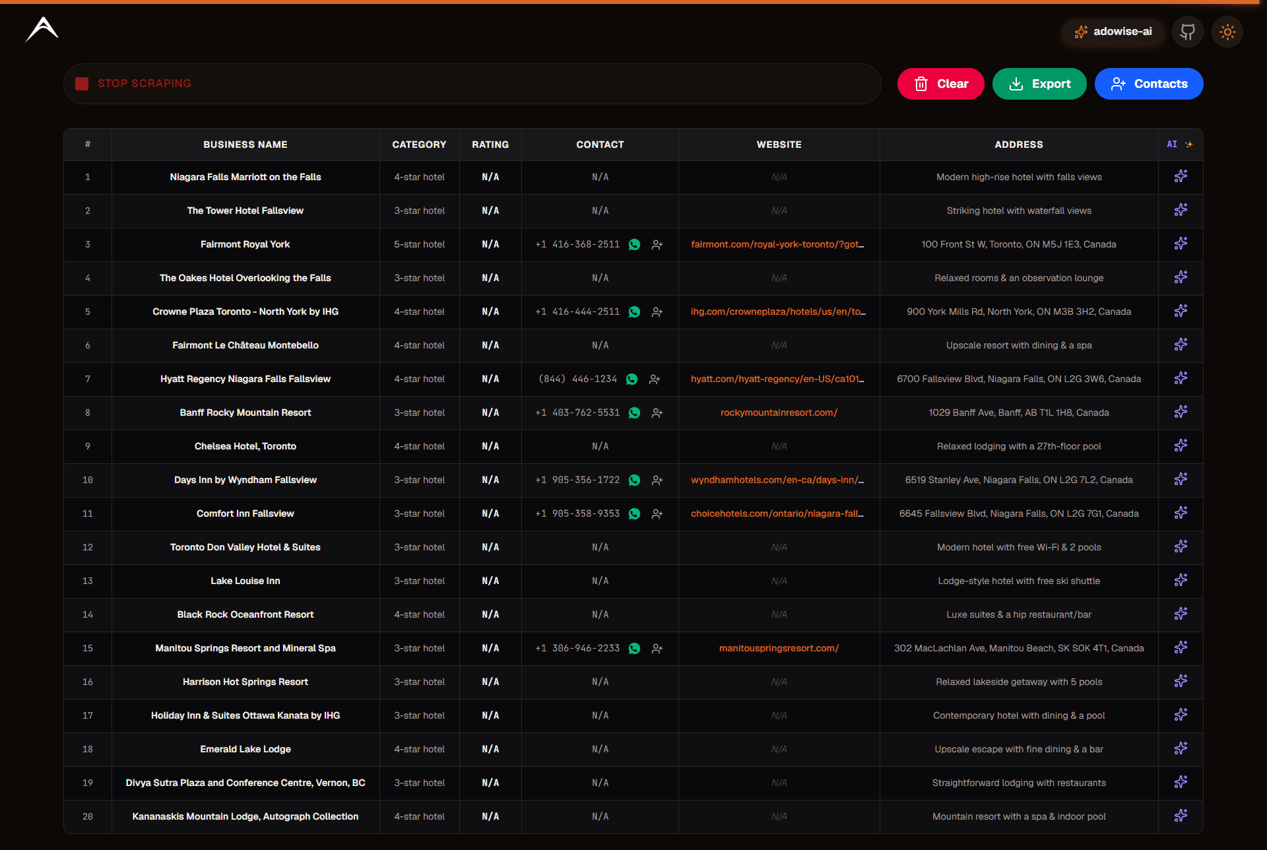Click phone number (844) 446-1234

pos(578,379)
